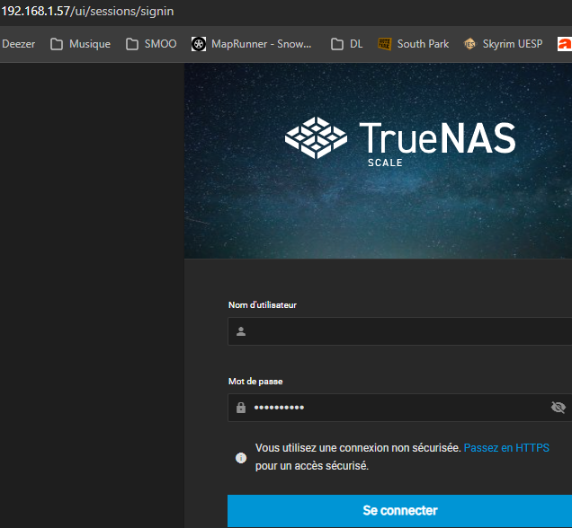Focus the Nom d'utilisateur input field
This screenshot has width=572, height=528.
point(405,331)
